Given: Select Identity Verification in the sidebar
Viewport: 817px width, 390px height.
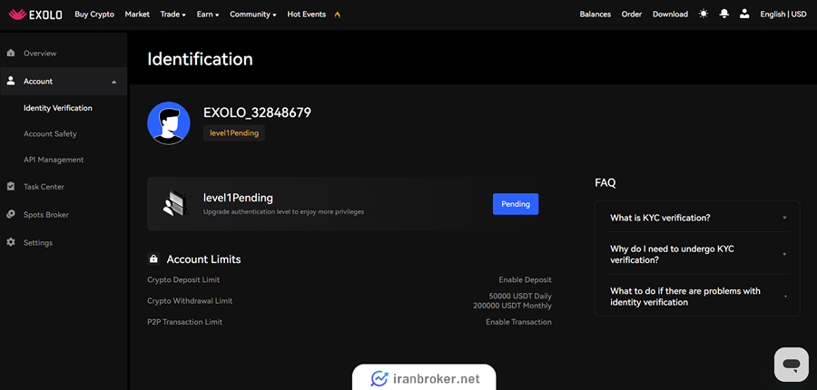Looking at the screenshot, I should [x=58, y=108].
